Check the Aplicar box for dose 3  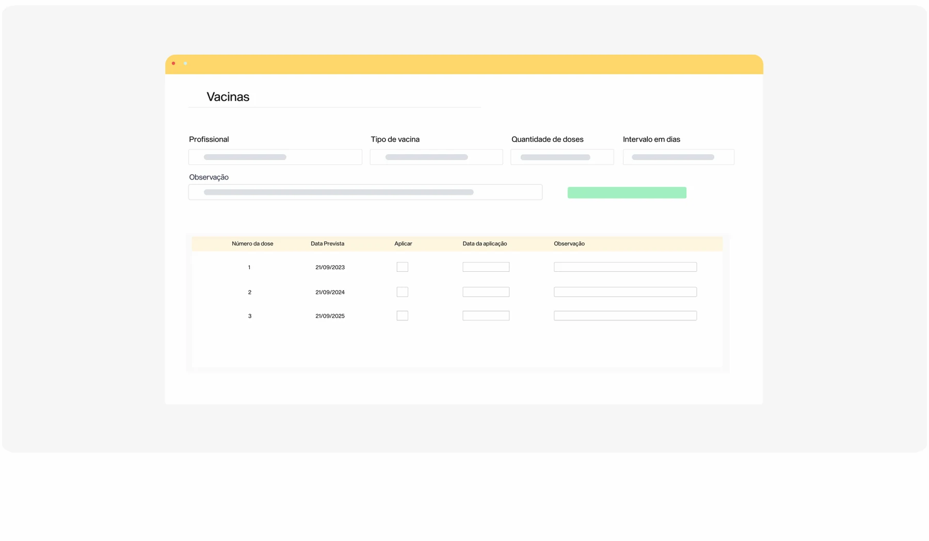(x=402, y=316)
